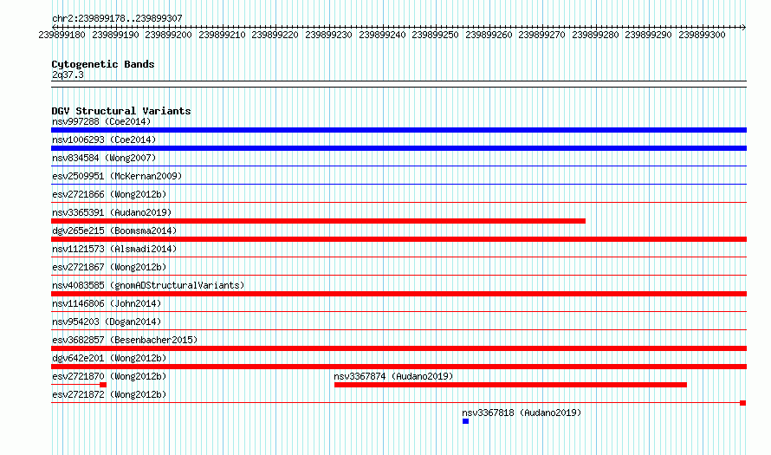The height and width of the screenshot is (455, 771).
Task: Open dgv642e201 (Wong2012b) variant entry
Action: [109, 358]
